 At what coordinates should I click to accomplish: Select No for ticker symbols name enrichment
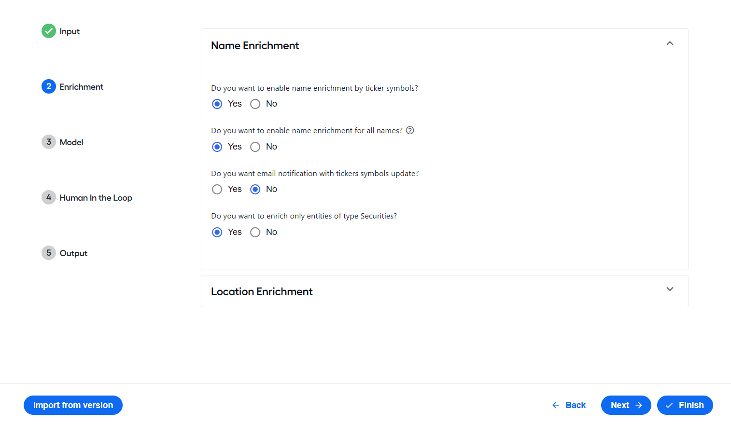[x=255, y=104]
